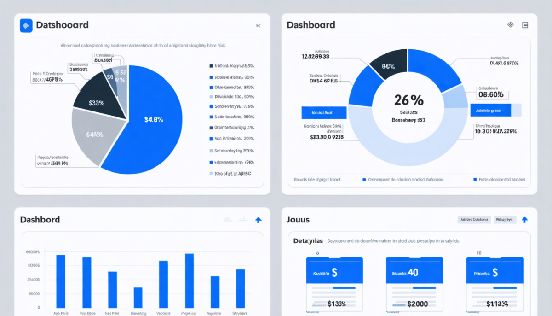The image size is (552, 316).
Task: Click the blue legend swatch at right below the donut chart
Action: click(x=475, y=180)
